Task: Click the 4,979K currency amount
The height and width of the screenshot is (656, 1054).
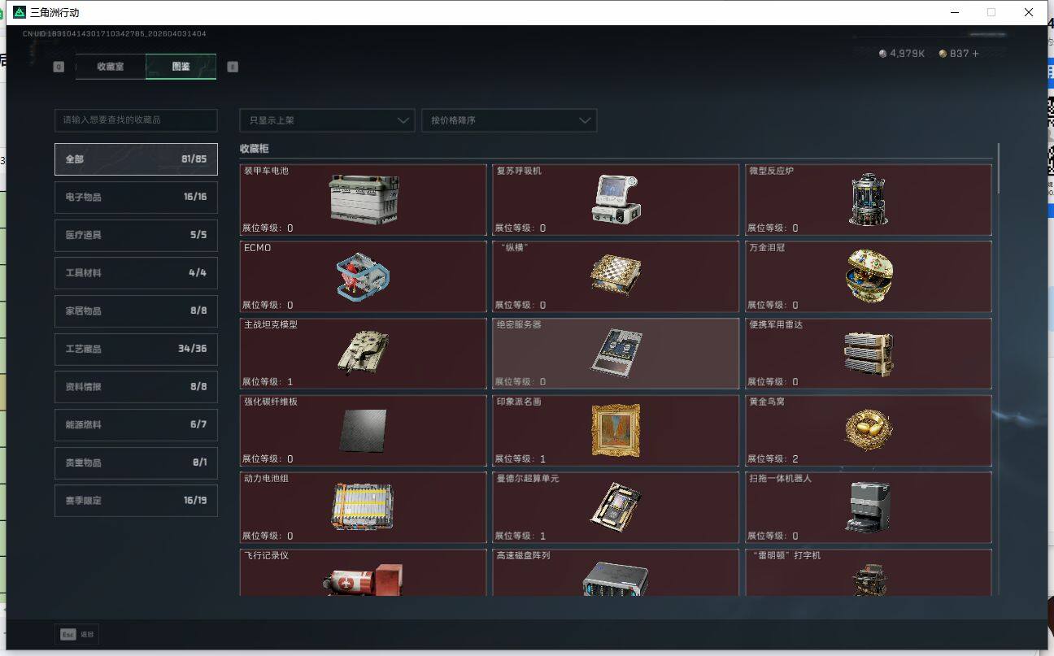Action: 908,54
